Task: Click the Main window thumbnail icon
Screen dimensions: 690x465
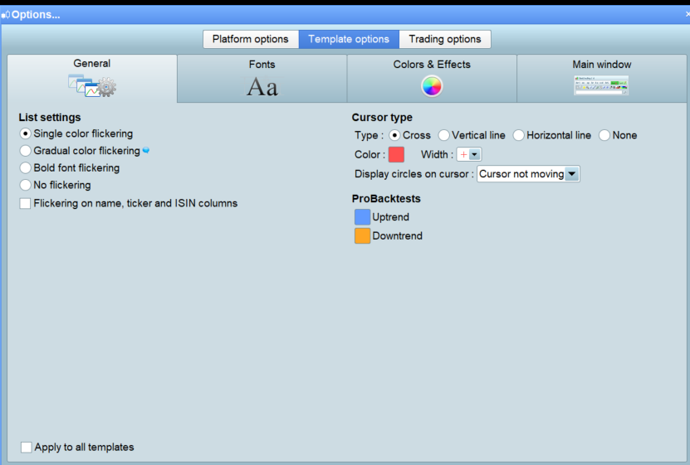Action: coord(601,85)
